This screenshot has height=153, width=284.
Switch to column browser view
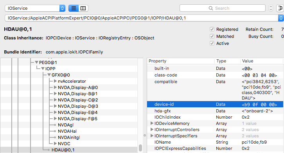[x=83, y=8]
